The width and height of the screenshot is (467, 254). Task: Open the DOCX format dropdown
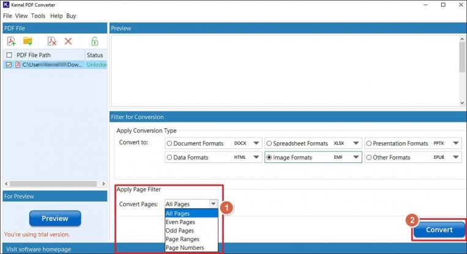[256, 143]
